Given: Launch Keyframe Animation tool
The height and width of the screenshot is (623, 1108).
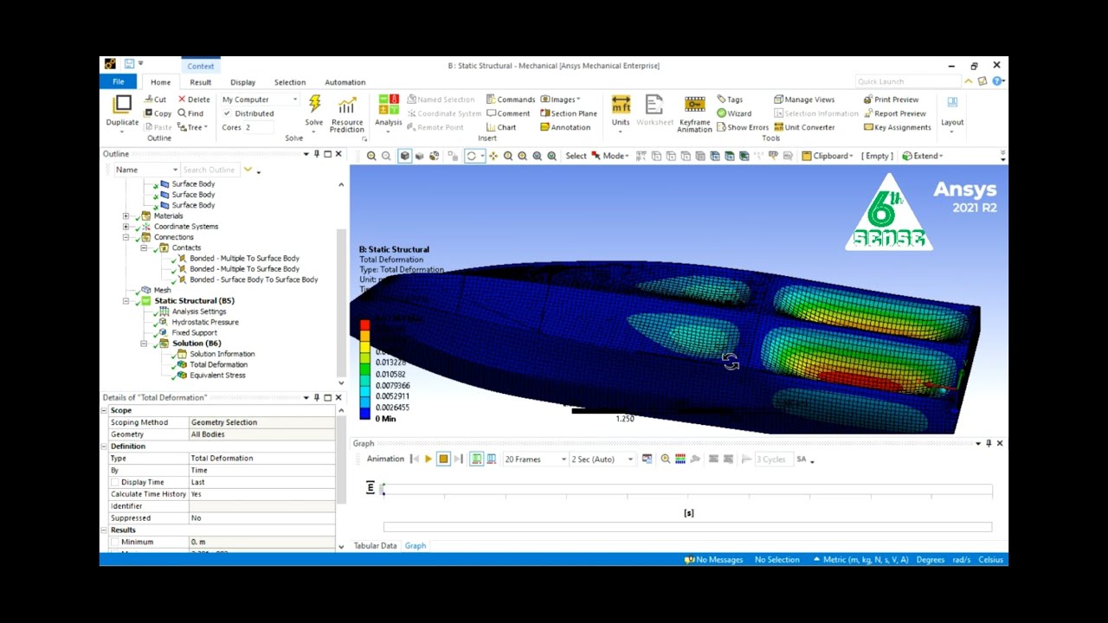Looking at the screenshot, I should [694, 113].
